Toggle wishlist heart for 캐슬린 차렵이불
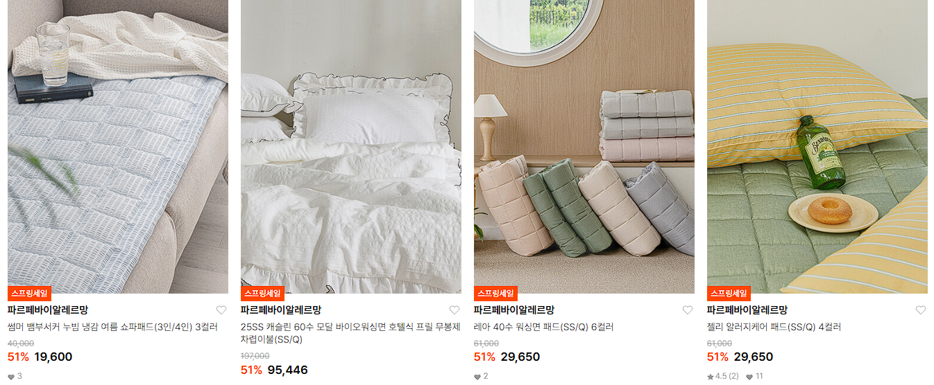 tap(455, 310)
